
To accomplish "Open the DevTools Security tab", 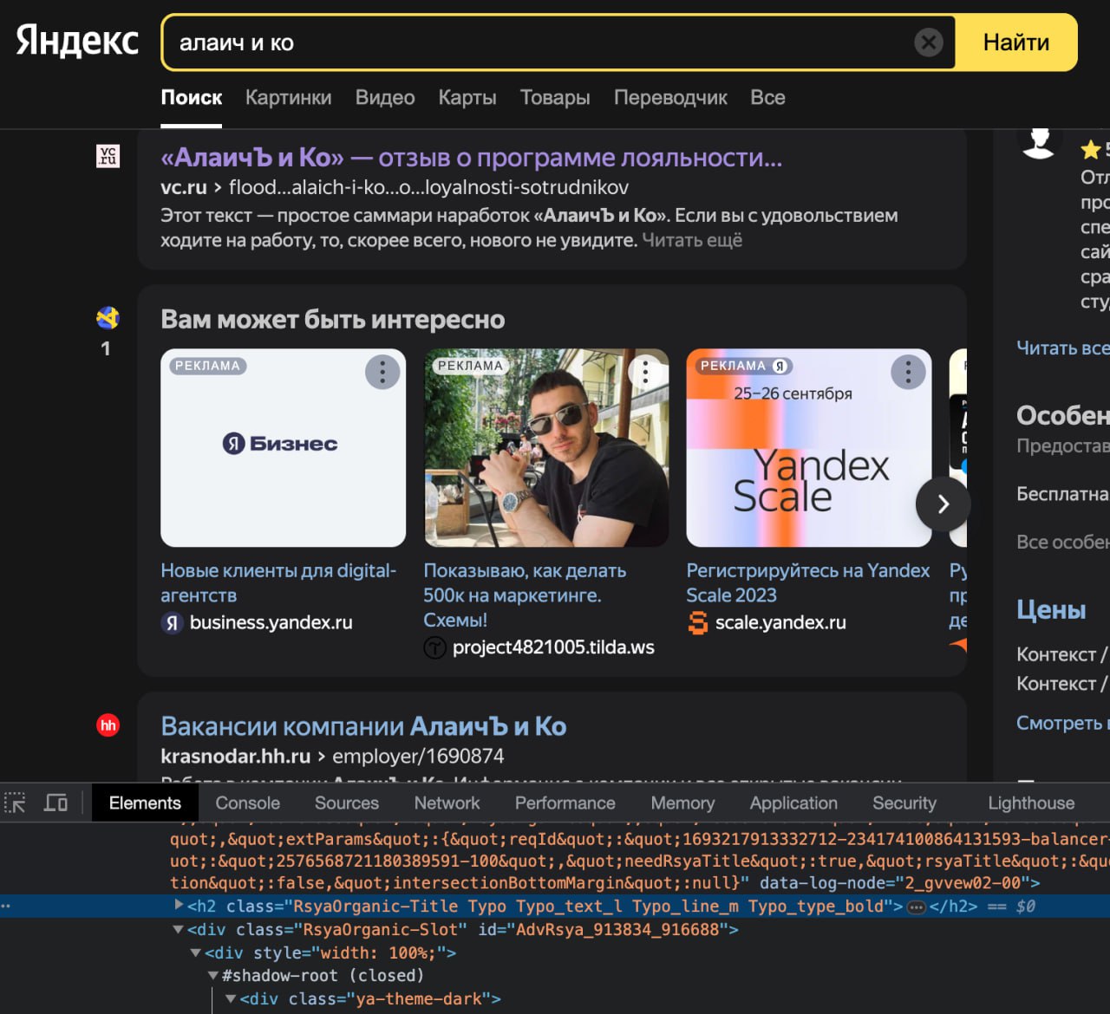I will point(904,803).
